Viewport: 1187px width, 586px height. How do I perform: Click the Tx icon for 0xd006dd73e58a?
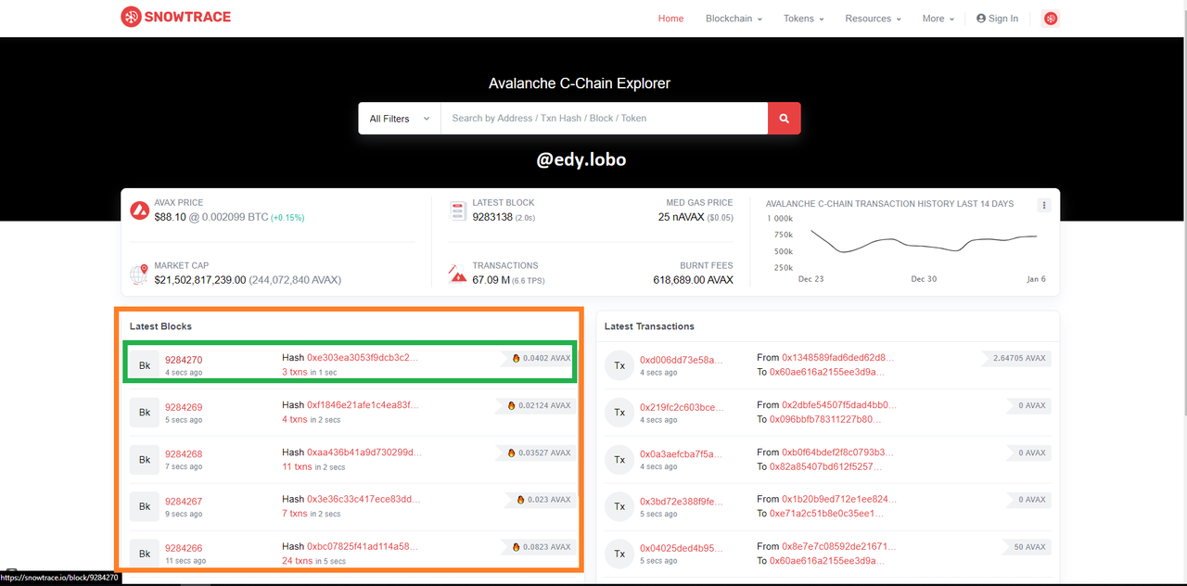pos(619,365)
